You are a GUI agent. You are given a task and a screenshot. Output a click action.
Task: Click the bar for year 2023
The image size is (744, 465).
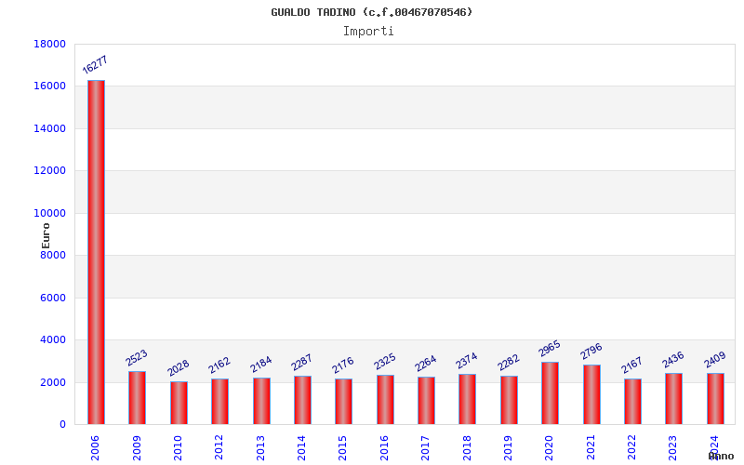[x=673, y=399]
